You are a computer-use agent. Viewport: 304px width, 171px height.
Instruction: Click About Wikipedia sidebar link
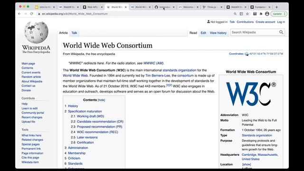click(x=32, y=81)
